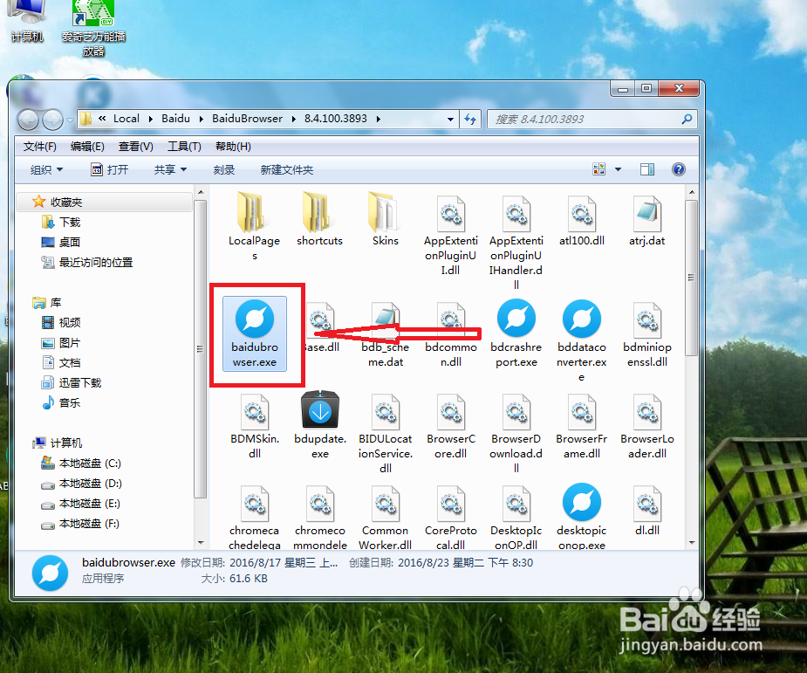
Task: Open the 共享 dropdown menu
Action: point(170,170)
